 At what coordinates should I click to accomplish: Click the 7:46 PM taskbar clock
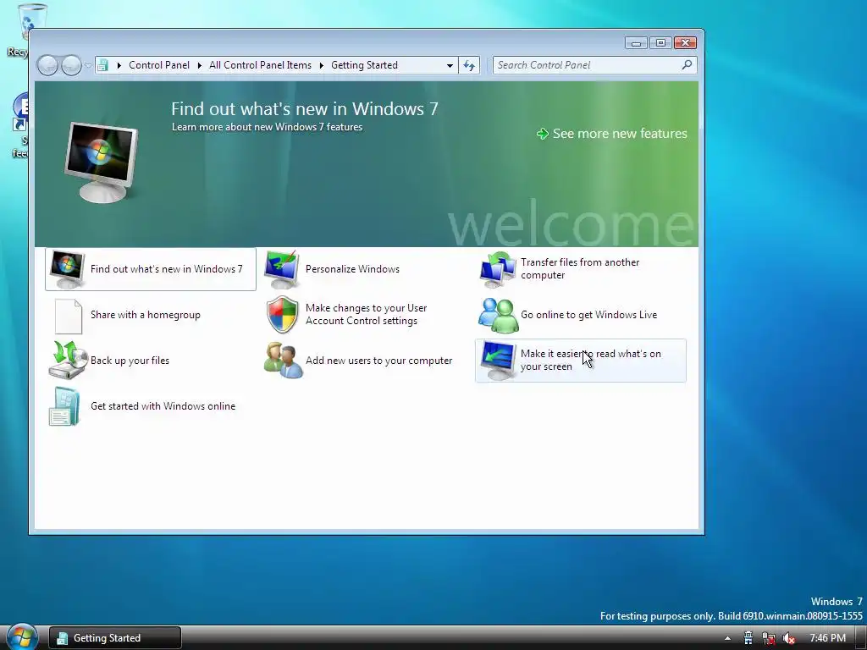pos(828,638)
